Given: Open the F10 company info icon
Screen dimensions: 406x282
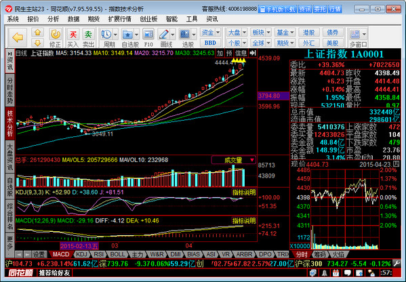Looking at the screenshot, I should pos(148,35).
